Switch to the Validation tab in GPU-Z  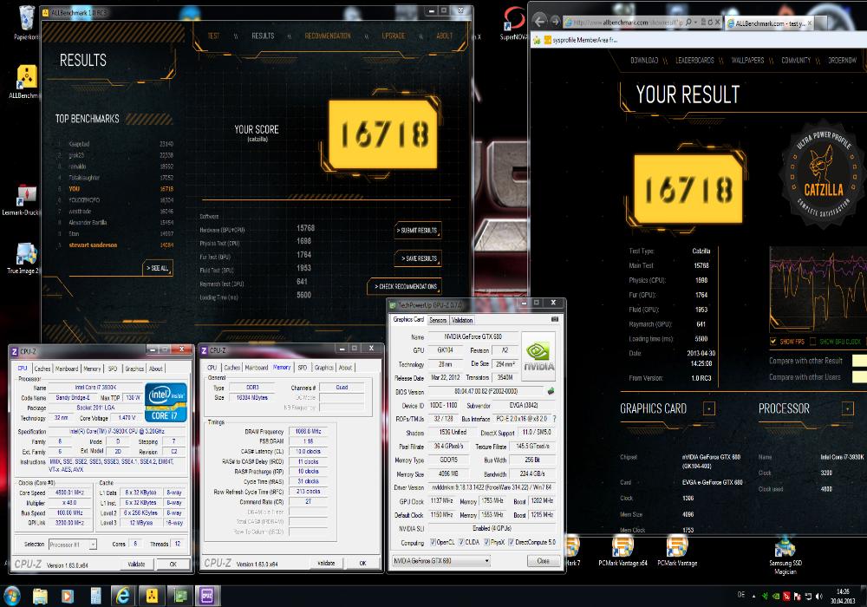pos(462,320)
